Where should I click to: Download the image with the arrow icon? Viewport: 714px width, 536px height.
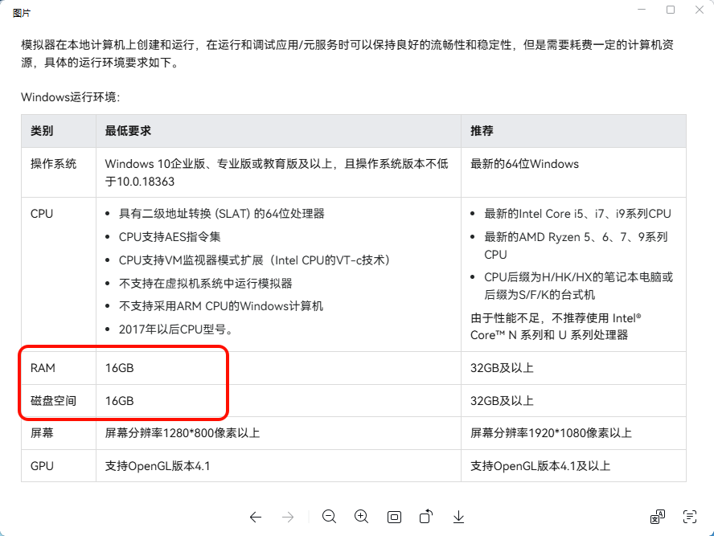coord(458,517)
